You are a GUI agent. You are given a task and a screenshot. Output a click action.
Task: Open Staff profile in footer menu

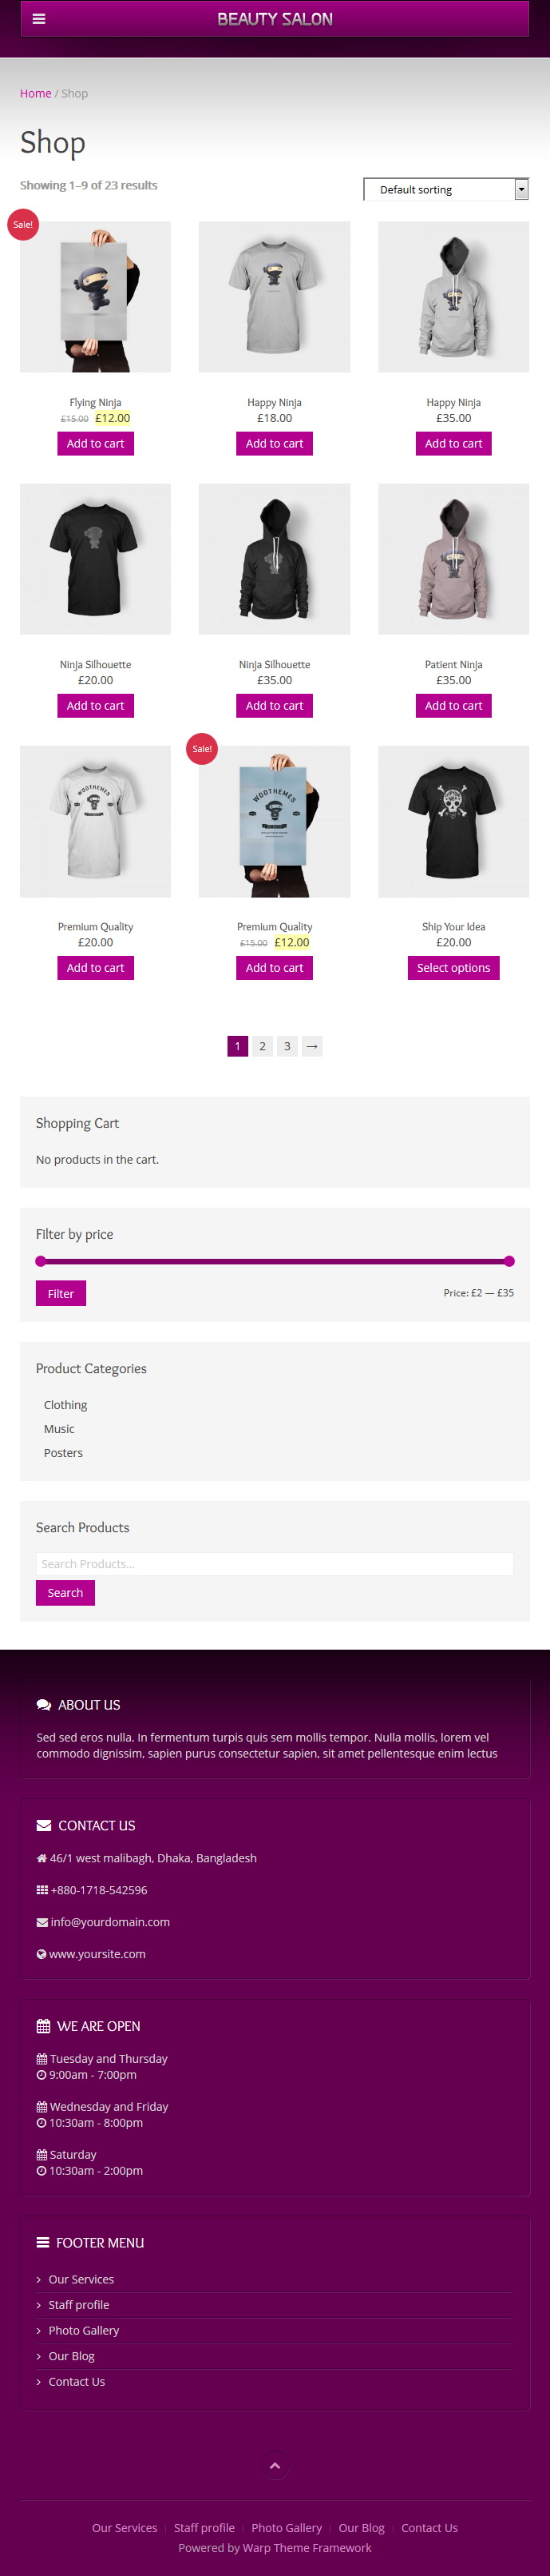[x=79, y=2304]
